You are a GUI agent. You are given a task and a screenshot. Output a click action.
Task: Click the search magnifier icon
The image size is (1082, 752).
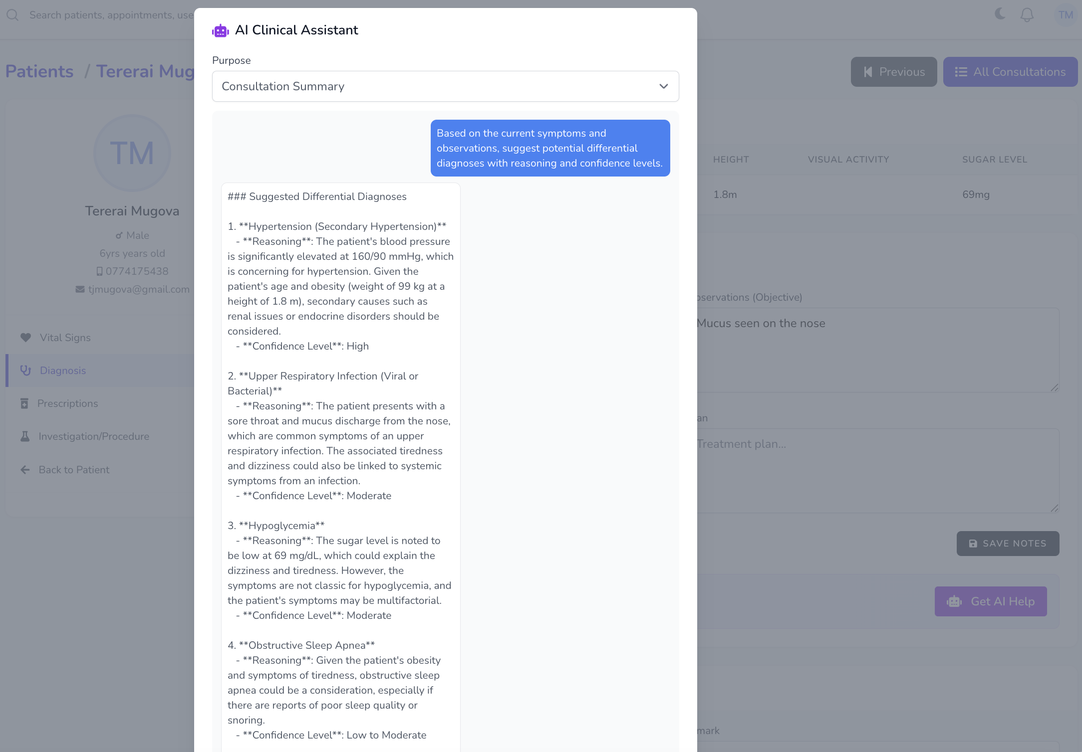click(x=13, y=14)
